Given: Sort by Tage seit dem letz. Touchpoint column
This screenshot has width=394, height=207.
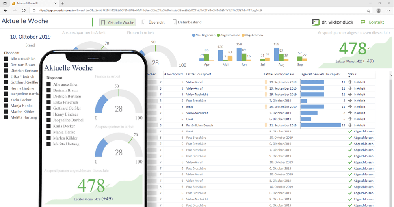Looking at the screenshot, I should pos(320,74).
